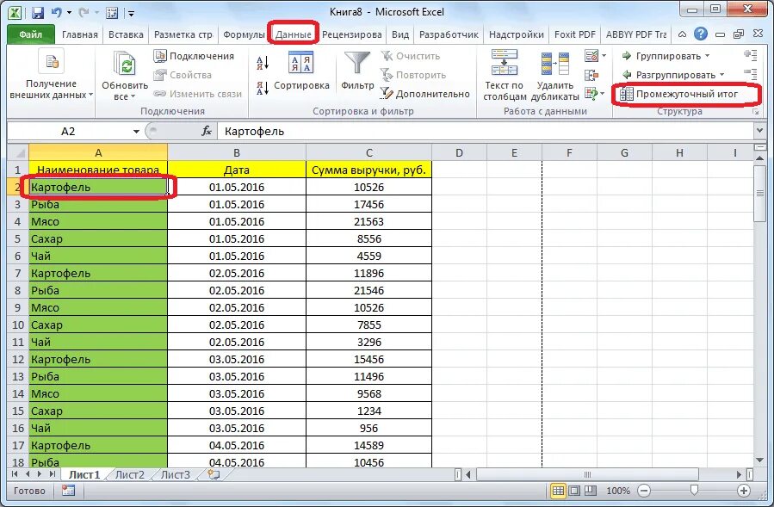Image resolution: width=774 pixels, height=507 pixels.
Task: Click the 100% zoom level
Action: [618, 491]
